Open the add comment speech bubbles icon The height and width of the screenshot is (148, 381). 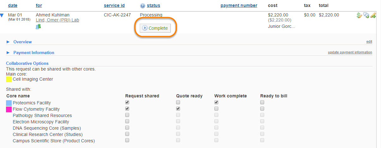(x=366, y=15)
